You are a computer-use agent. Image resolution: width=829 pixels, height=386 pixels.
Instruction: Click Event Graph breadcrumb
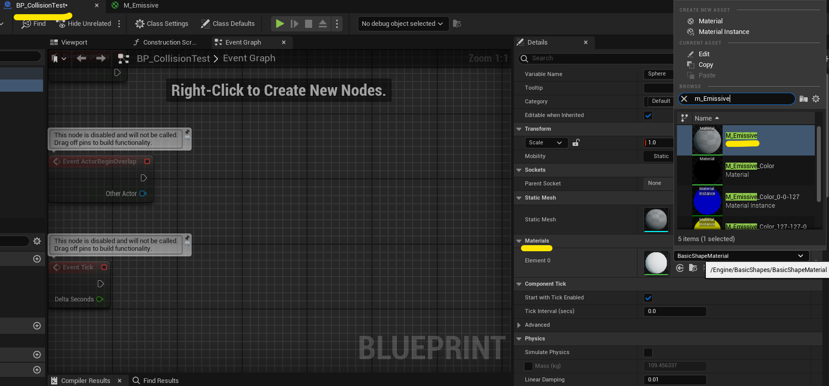[249, 58]
